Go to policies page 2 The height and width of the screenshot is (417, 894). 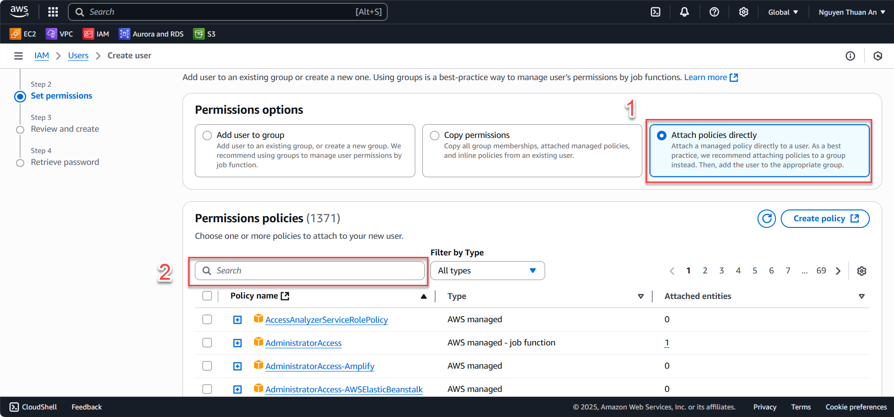(x=705, y=271)
